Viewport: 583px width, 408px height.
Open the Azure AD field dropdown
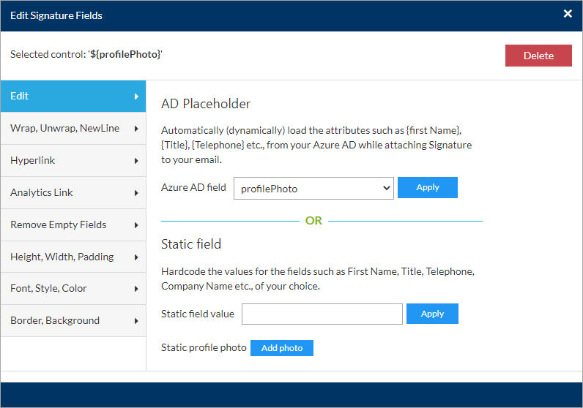(x=313, y=188)
